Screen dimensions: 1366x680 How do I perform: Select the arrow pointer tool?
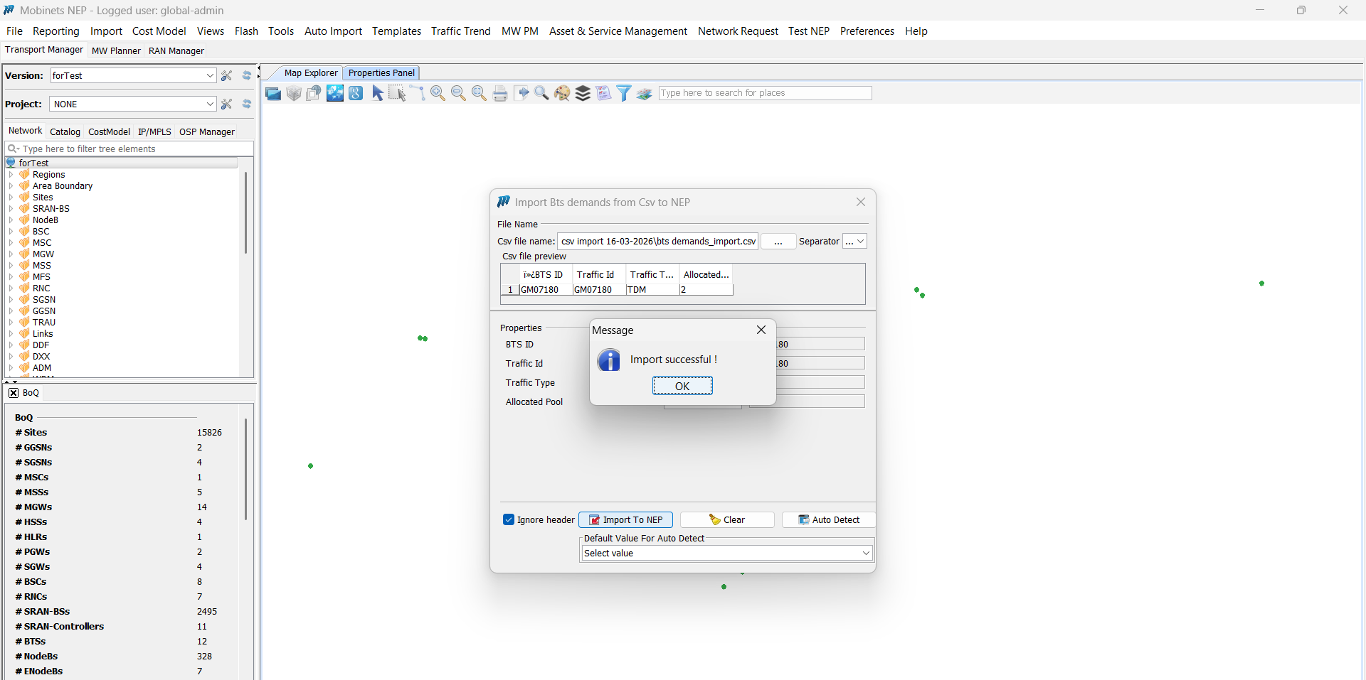[x=377, y=94]
